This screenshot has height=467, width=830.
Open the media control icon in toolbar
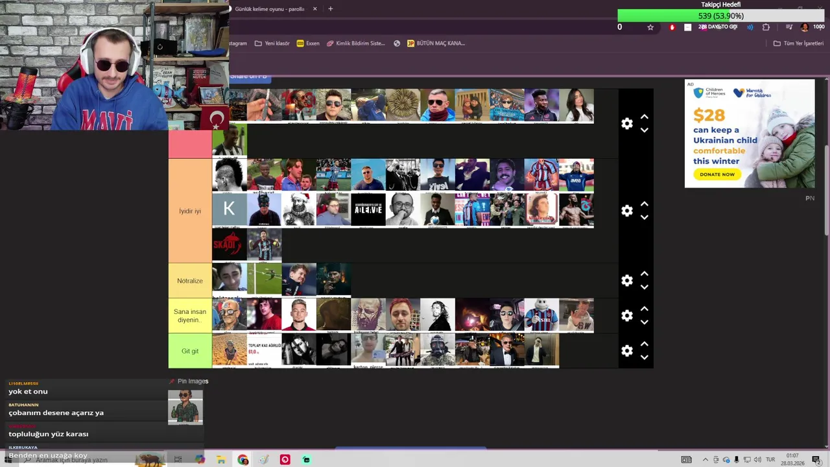789,27
